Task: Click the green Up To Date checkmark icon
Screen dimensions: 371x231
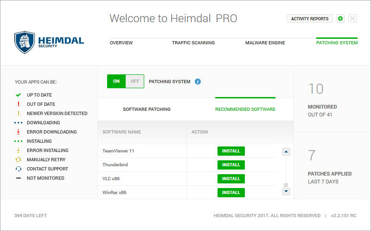Action: 19,95
